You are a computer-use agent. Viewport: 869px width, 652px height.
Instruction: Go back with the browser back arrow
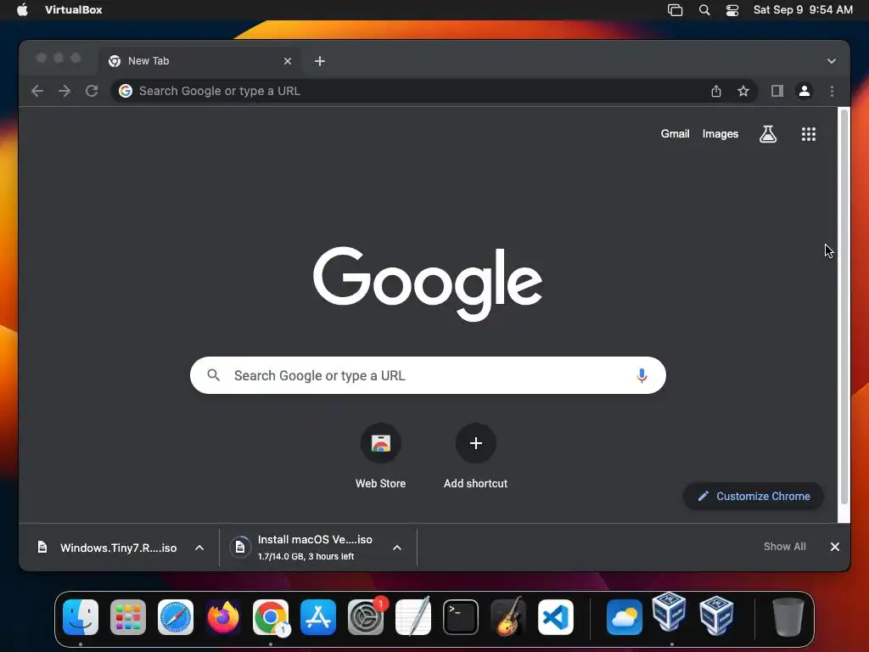(37, 91)
